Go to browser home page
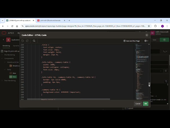 [x=17, y=26]
